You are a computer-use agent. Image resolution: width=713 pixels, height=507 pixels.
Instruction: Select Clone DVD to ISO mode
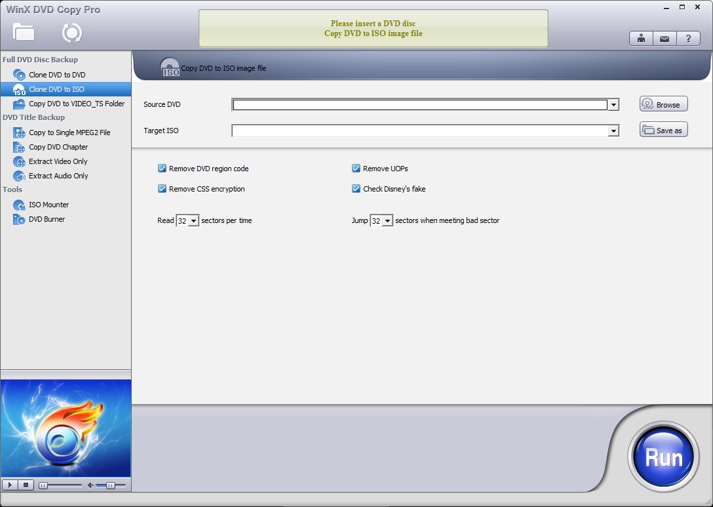[66, 89]
